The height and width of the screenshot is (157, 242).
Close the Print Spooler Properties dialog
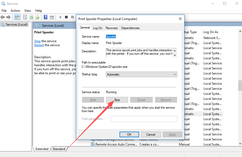click(180, 19)
